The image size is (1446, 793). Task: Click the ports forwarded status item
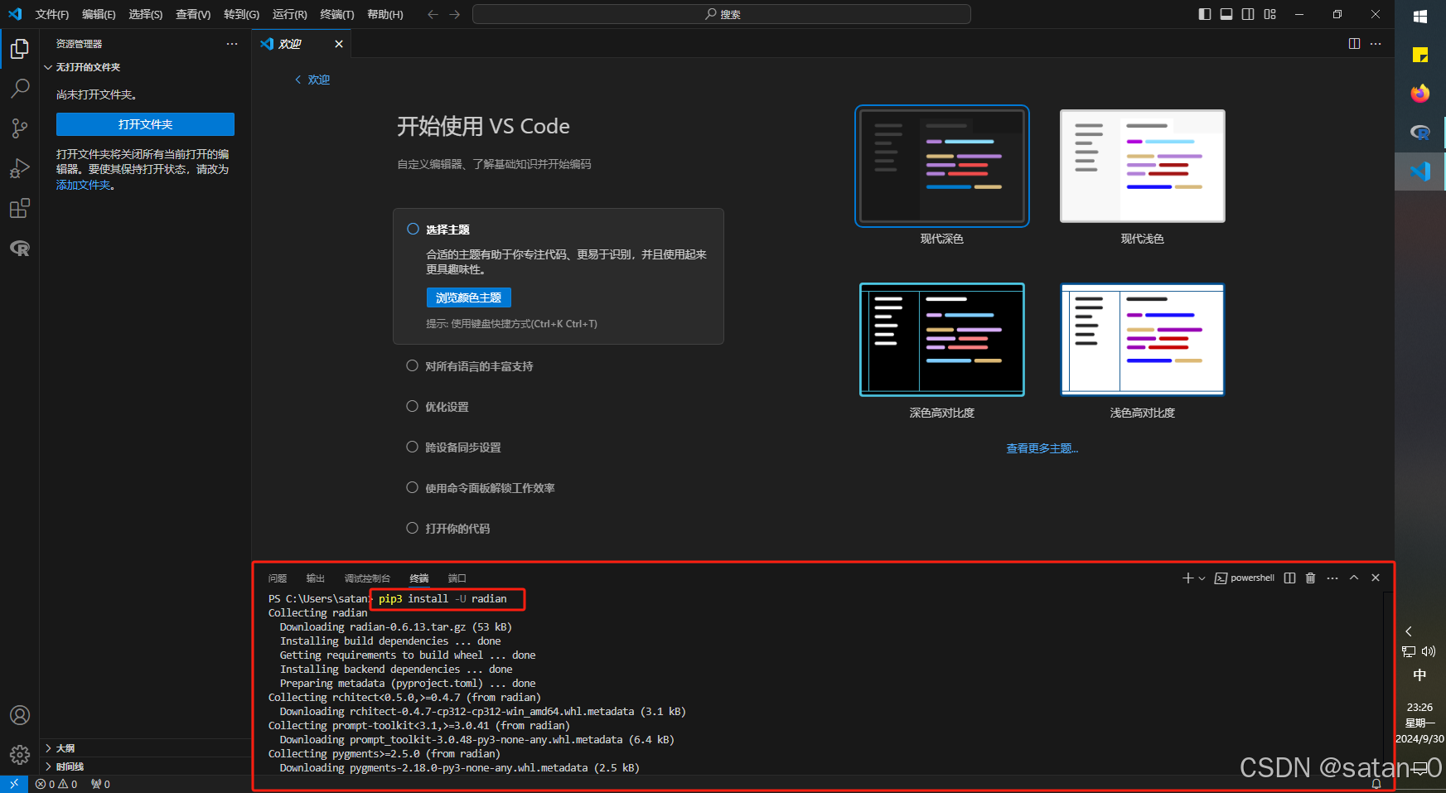pyautogui.click(x=100, y=784)
